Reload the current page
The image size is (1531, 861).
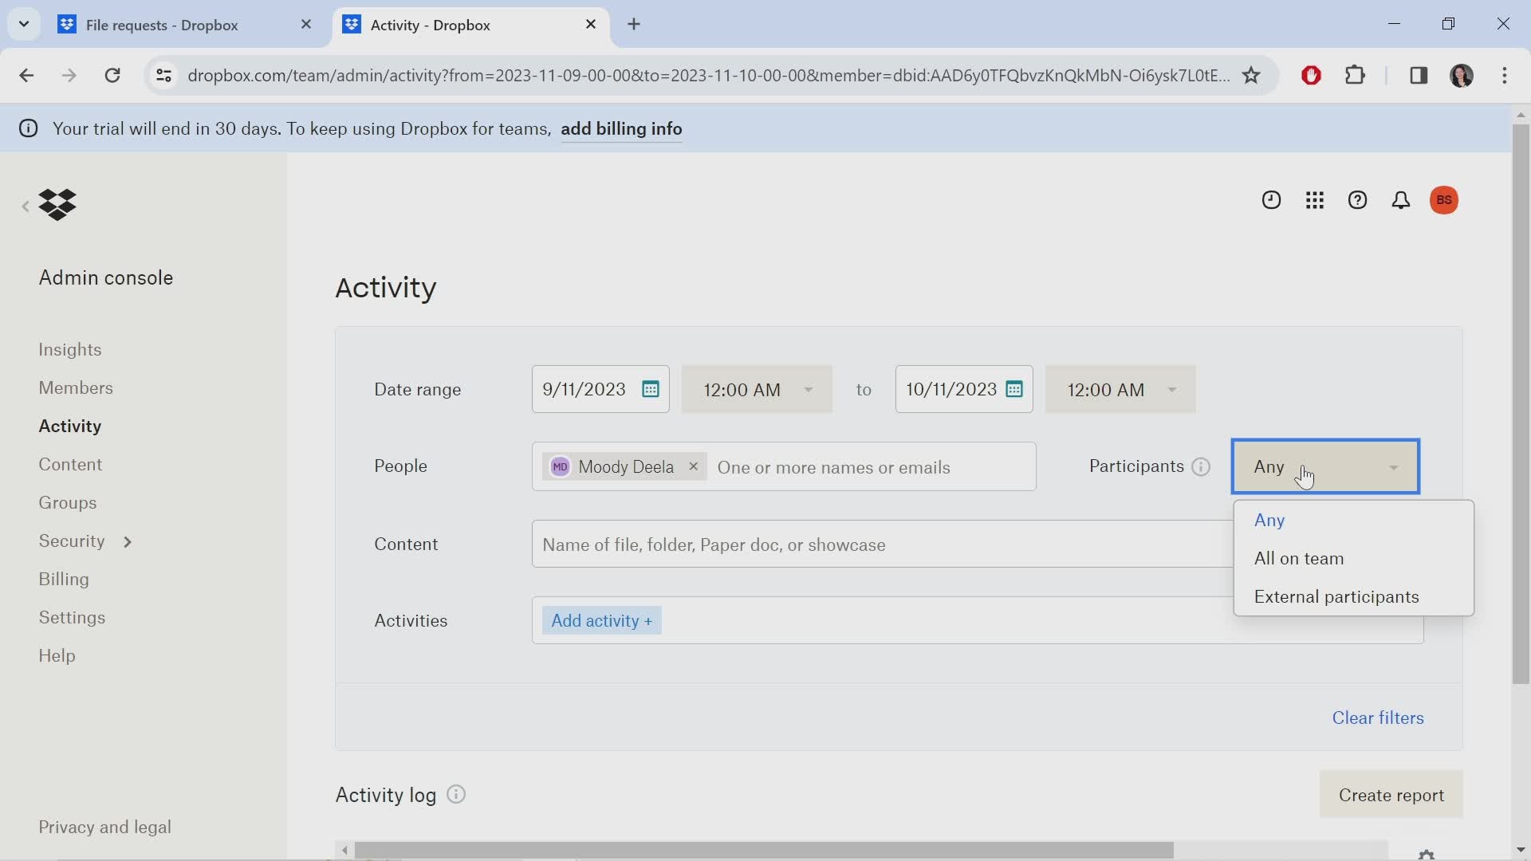(x=112, y=75)
